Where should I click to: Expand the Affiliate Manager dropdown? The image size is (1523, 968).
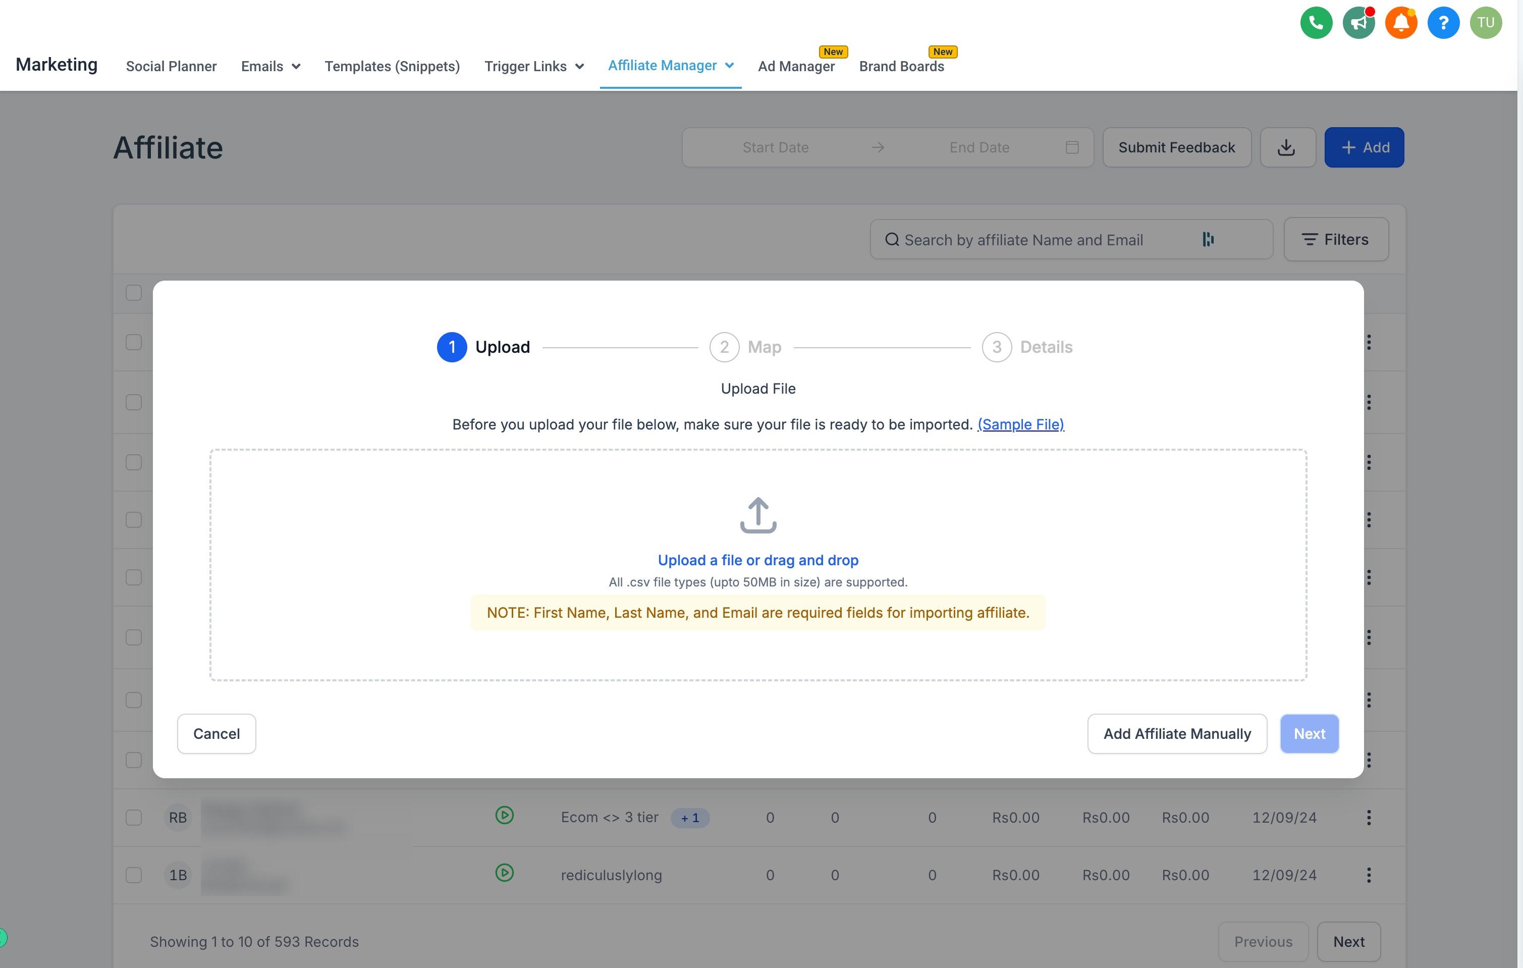(671, 66)
